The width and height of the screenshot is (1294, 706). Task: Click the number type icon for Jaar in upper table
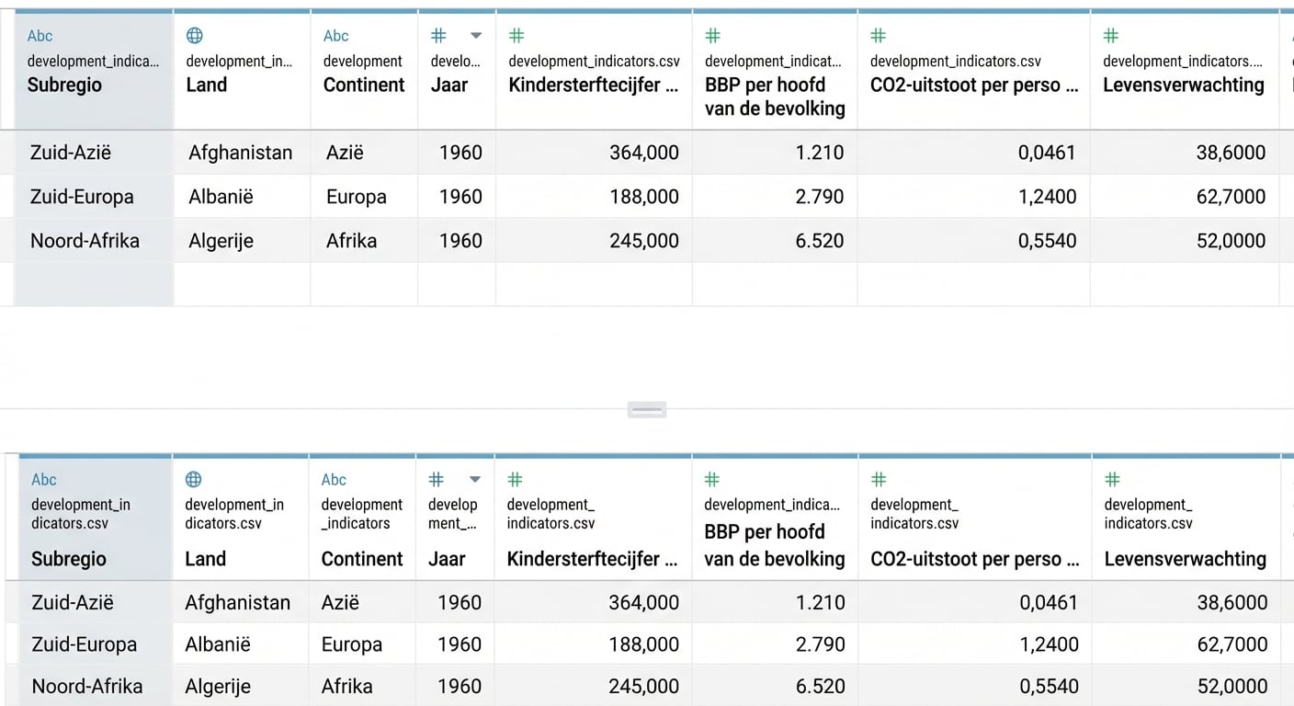pyautogui.click(x=439, y=36)
